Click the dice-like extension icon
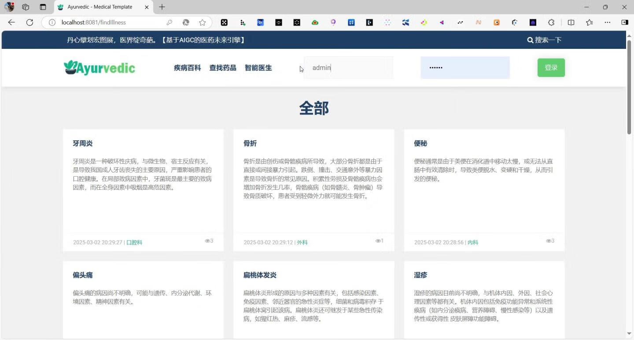The height and width of the screenshot is (340, 634). 224,22
